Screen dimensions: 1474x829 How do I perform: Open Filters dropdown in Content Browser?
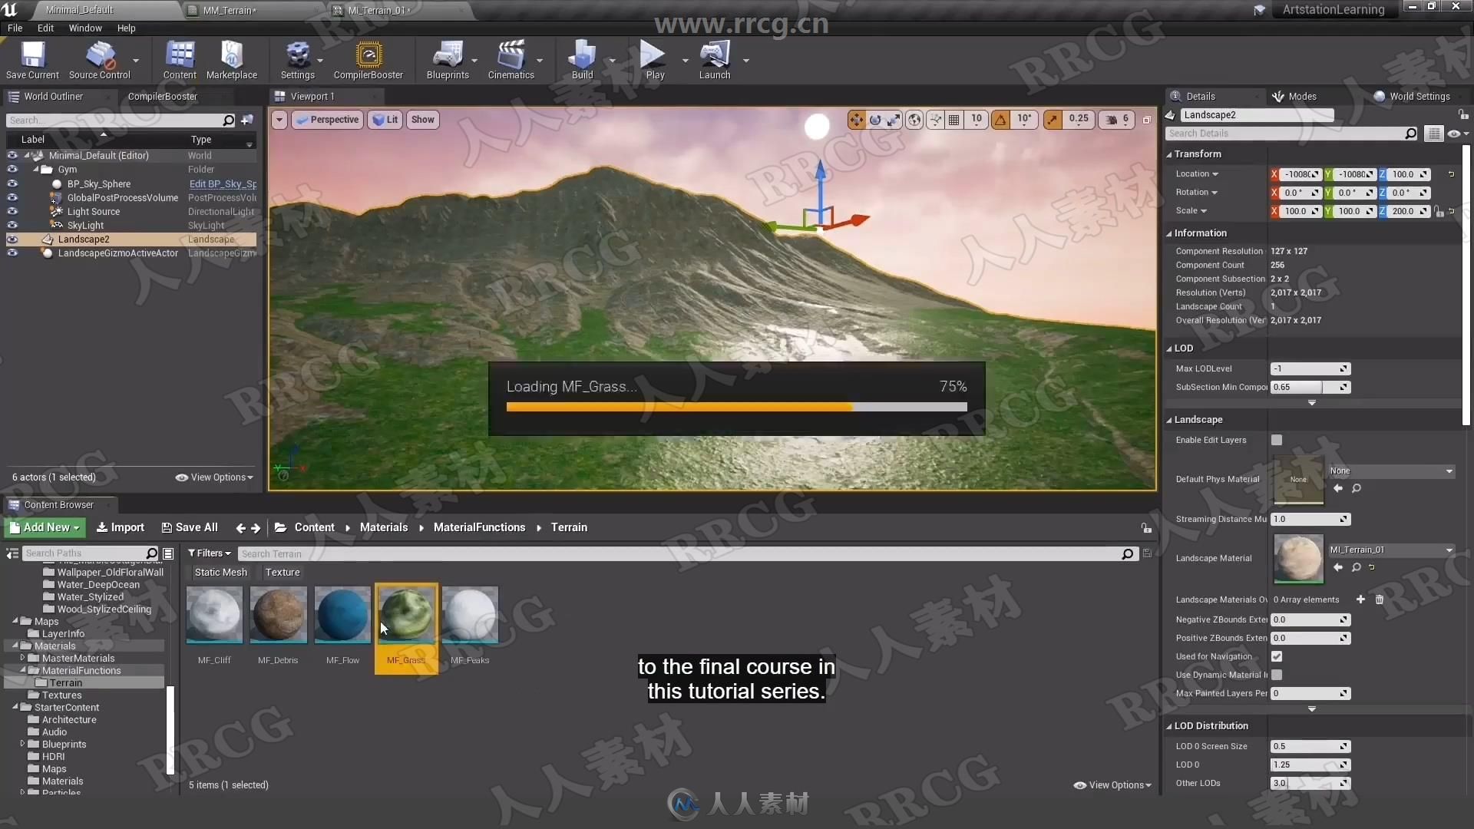(209, 553)
